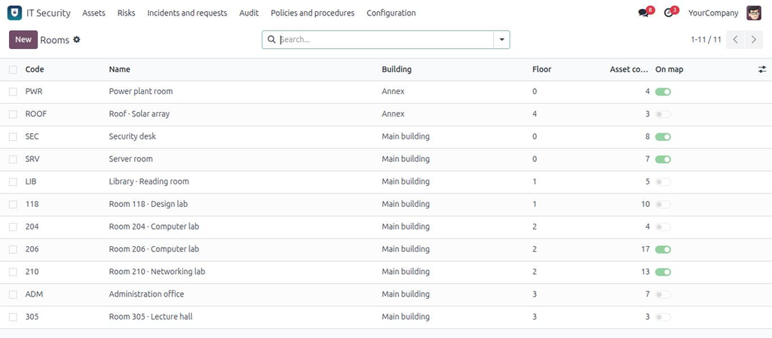Open the Security desk record
The height and width of the screenshot is (338, 772).
click(133, 136)
